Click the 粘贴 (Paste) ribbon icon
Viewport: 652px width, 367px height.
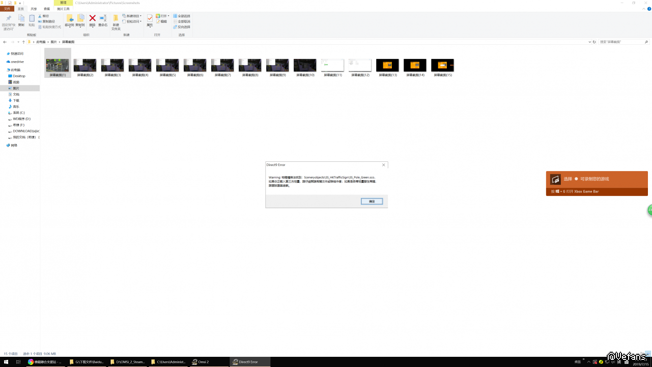tap(32, 20)
